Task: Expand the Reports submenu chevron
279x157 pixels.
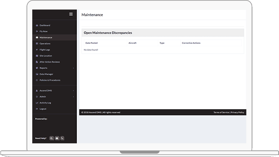Action: [x=73, y=68]
